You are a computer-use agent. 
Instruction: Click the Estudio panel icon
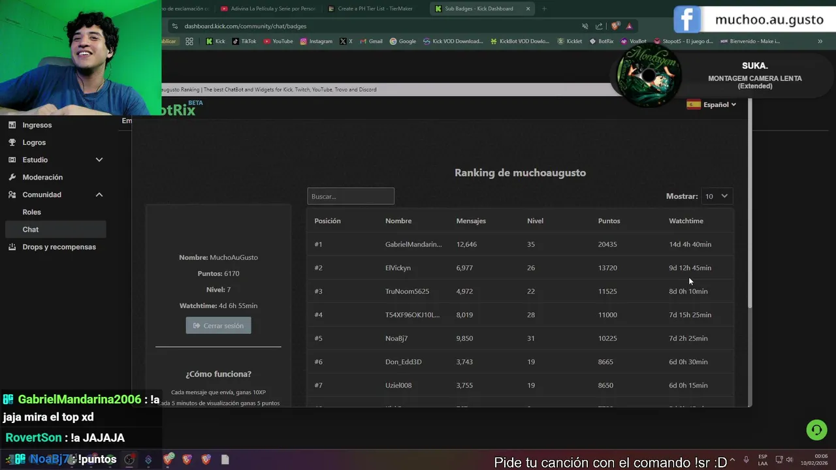pyautogui.click(x=12, y=160)
